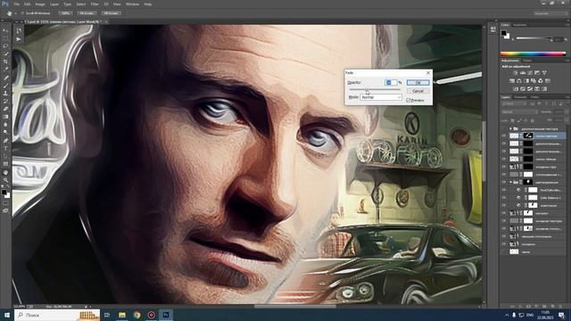Click OK in the Fade dialog
The image size is (571, 321).
coord(418,83)
